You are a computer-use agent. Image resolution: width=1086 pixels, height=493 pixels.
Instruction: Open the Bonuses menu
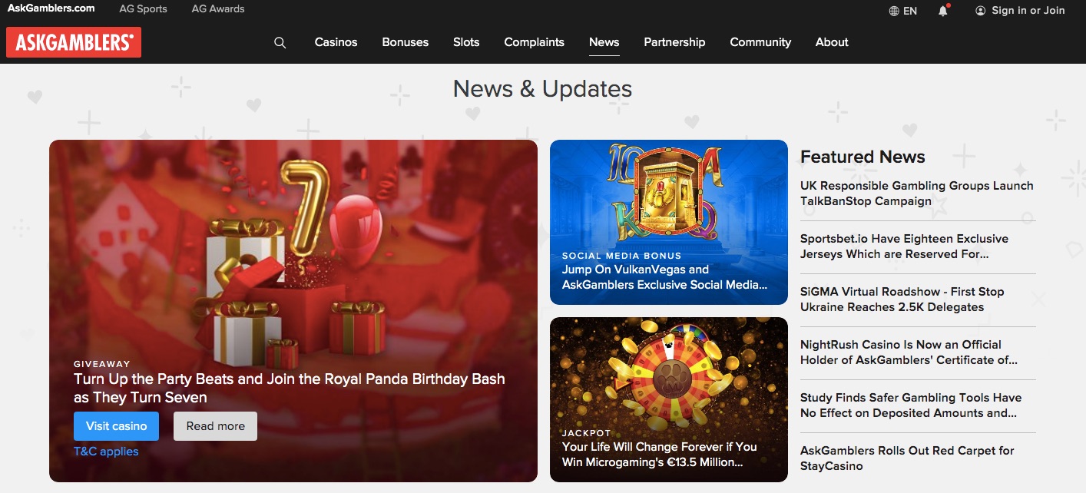point(406,42)
